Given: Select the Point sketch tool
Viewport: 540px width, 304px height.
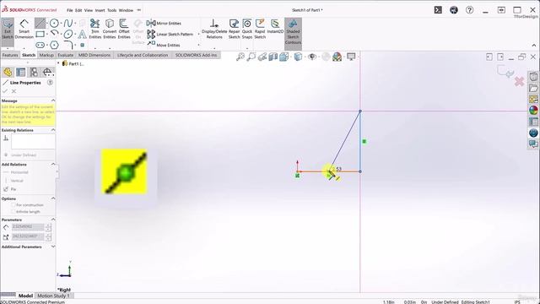Looking at the screenshot, I should (x=83, y=45).
